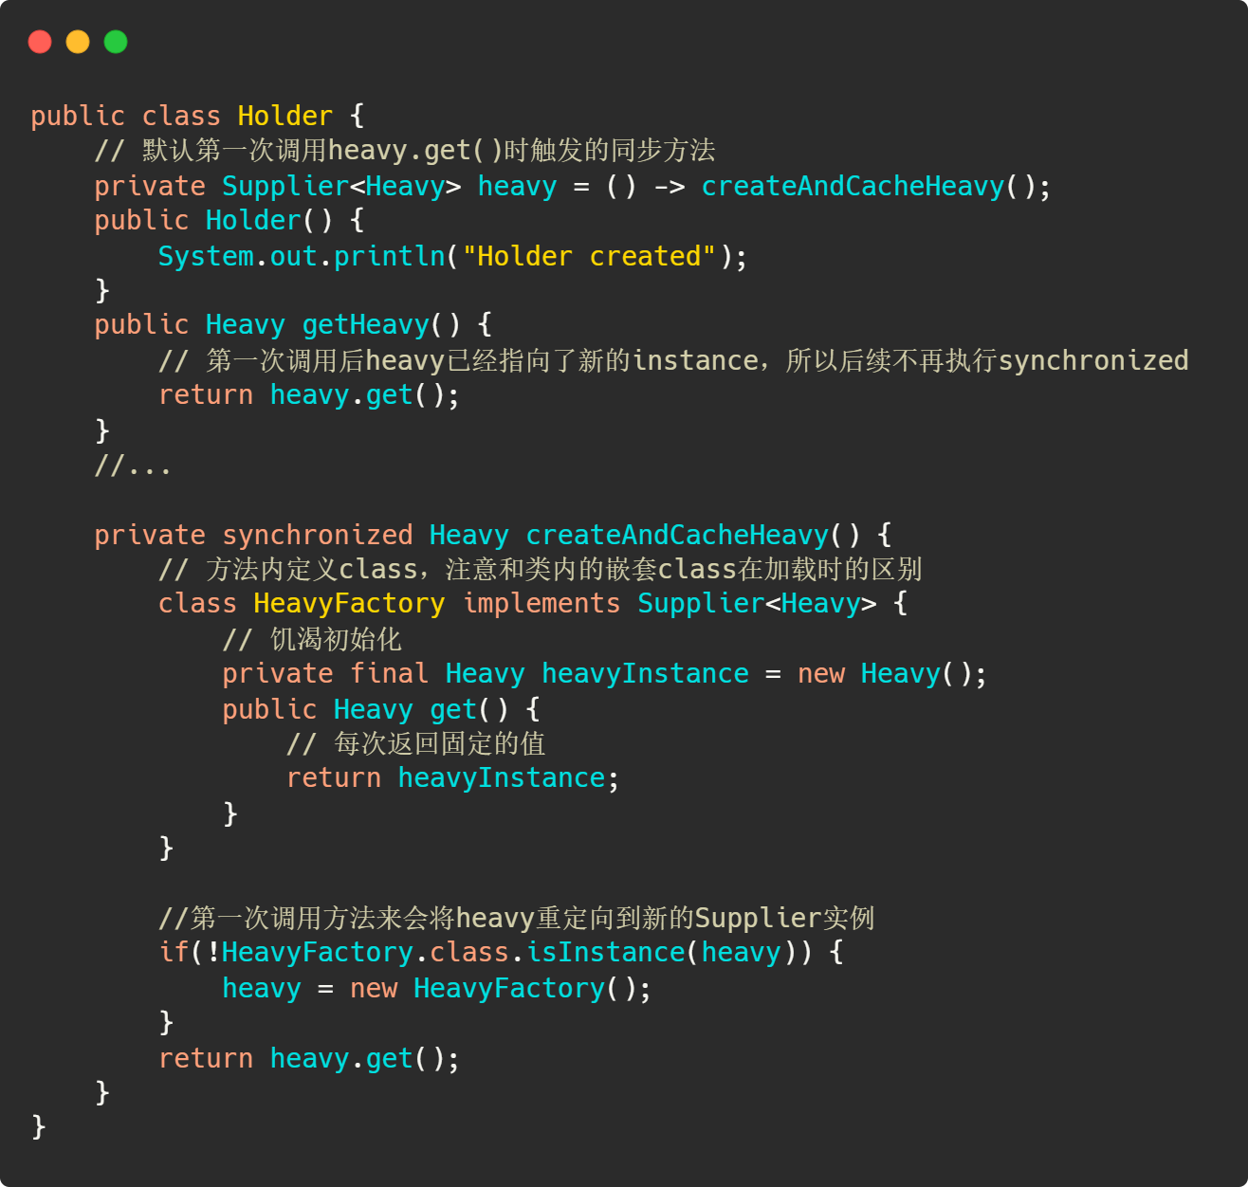Click the red close dot
The image size is (1248, 1187).
pos(40,42)
